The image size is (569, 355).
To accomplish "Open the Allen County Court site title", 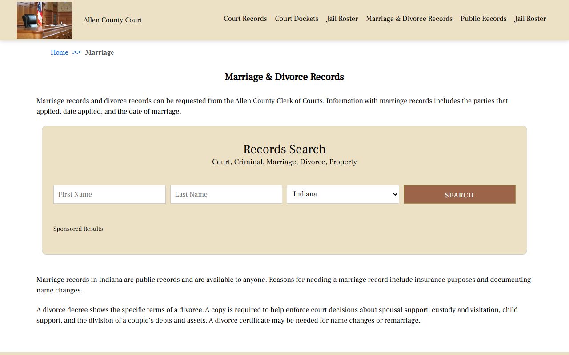I will (x=113, y=20).
